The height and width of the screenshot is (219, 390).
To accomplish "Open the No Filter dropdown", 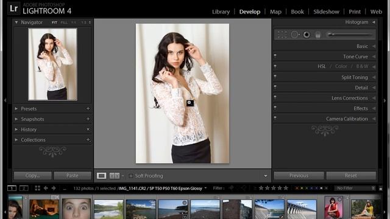I will click(355, 188).
